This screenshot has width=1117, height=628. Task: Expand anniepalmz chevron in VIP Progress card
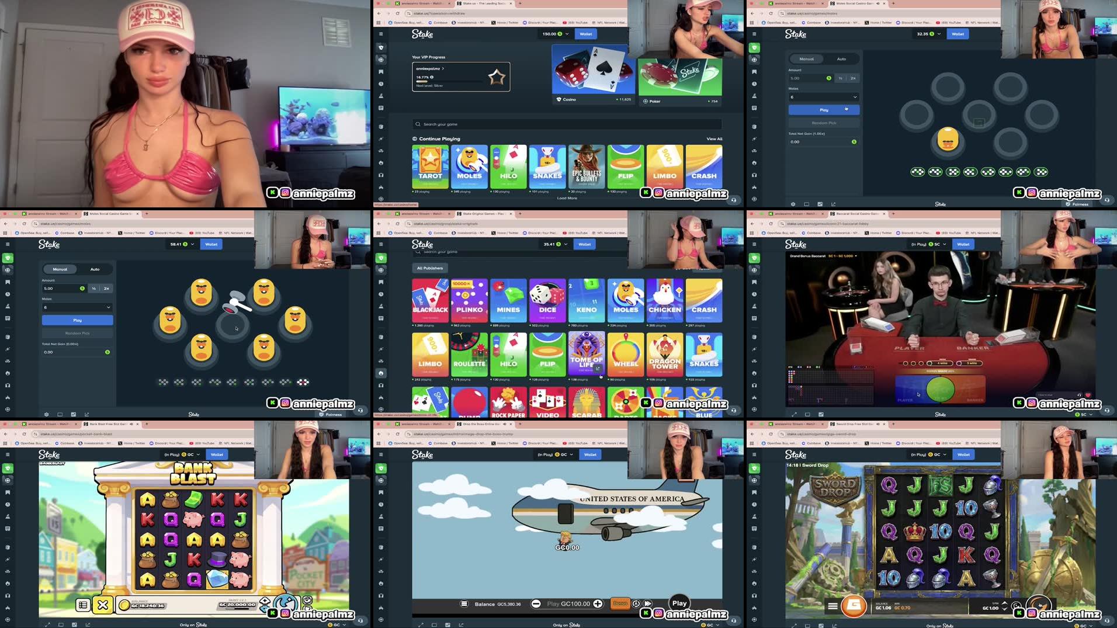(443, 68)
